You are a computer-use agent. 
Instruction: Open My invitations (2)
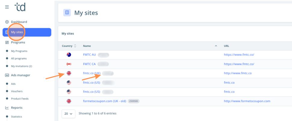tap(21, 66)
